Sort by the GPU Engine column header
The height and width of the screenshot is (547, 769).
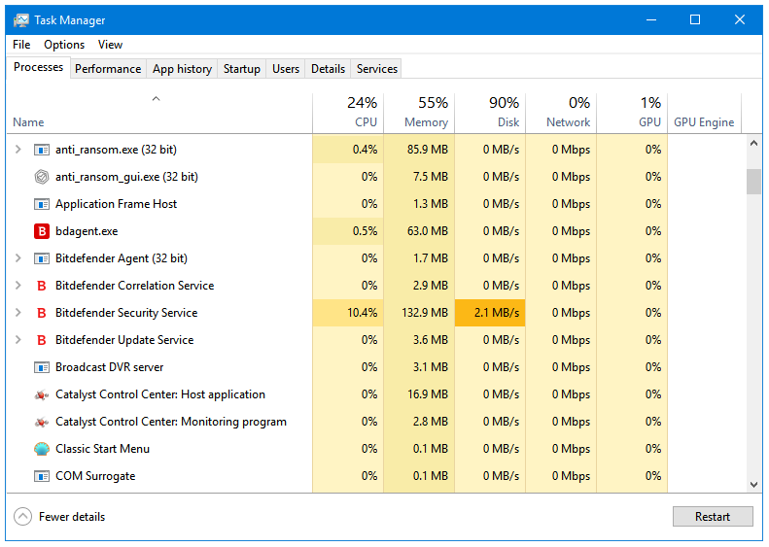pos(704,114)
